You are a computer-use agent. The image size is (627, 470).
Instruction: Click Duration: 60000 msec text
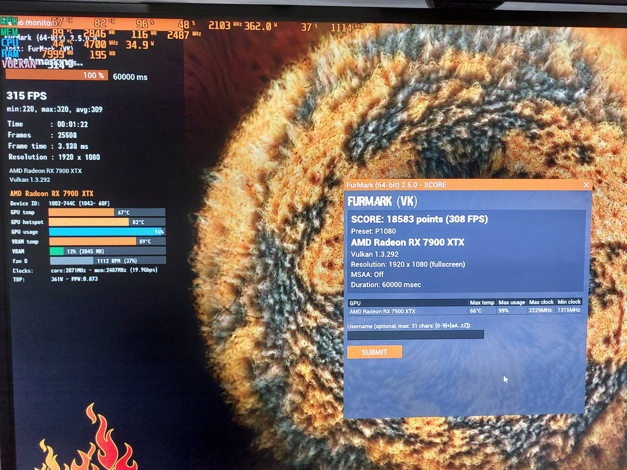pos(386,284)
